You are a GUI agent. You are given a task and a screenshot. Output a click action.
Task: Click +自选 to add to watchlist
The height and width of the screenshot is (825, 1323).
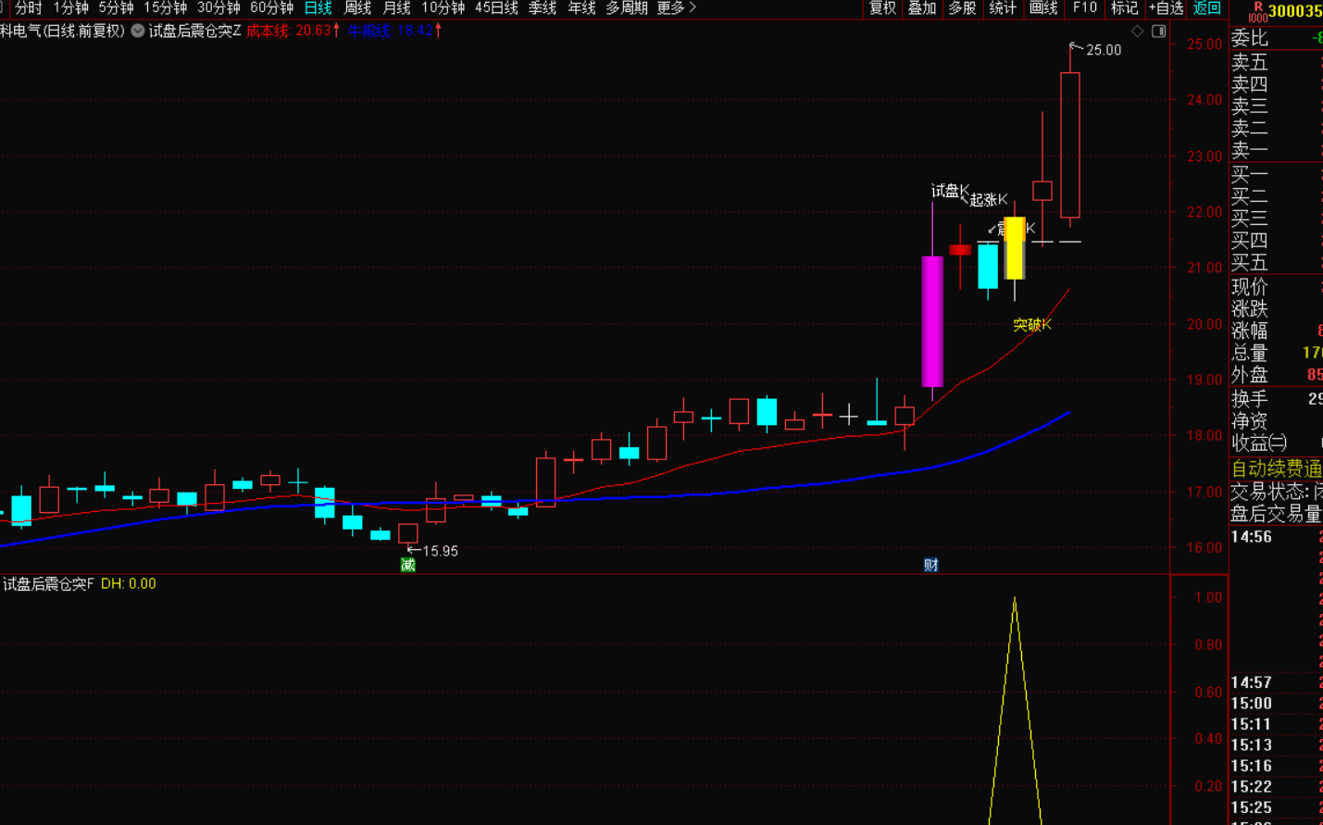pos(1166,8)
